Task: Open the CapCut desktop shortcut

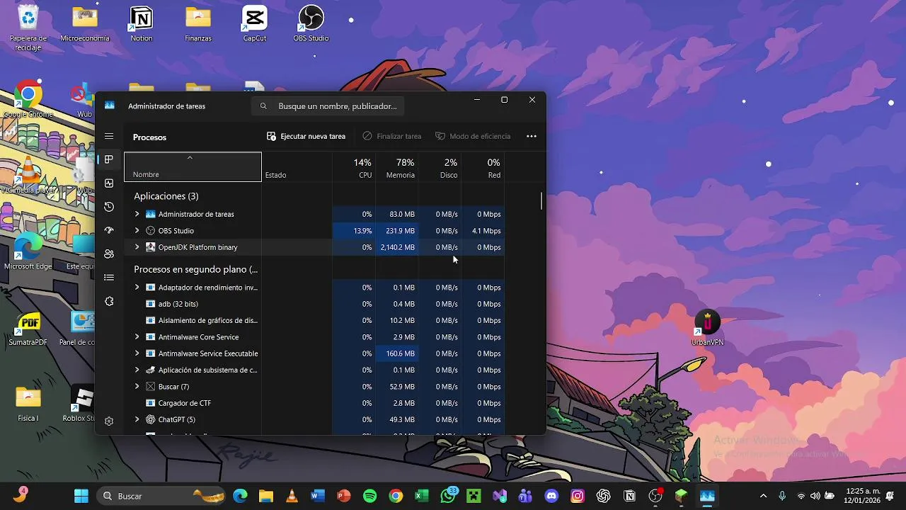Action: point(255,24)
